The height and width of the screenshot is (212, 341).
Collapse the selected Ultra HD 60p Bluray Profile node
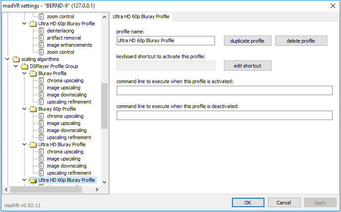[24, 180]
